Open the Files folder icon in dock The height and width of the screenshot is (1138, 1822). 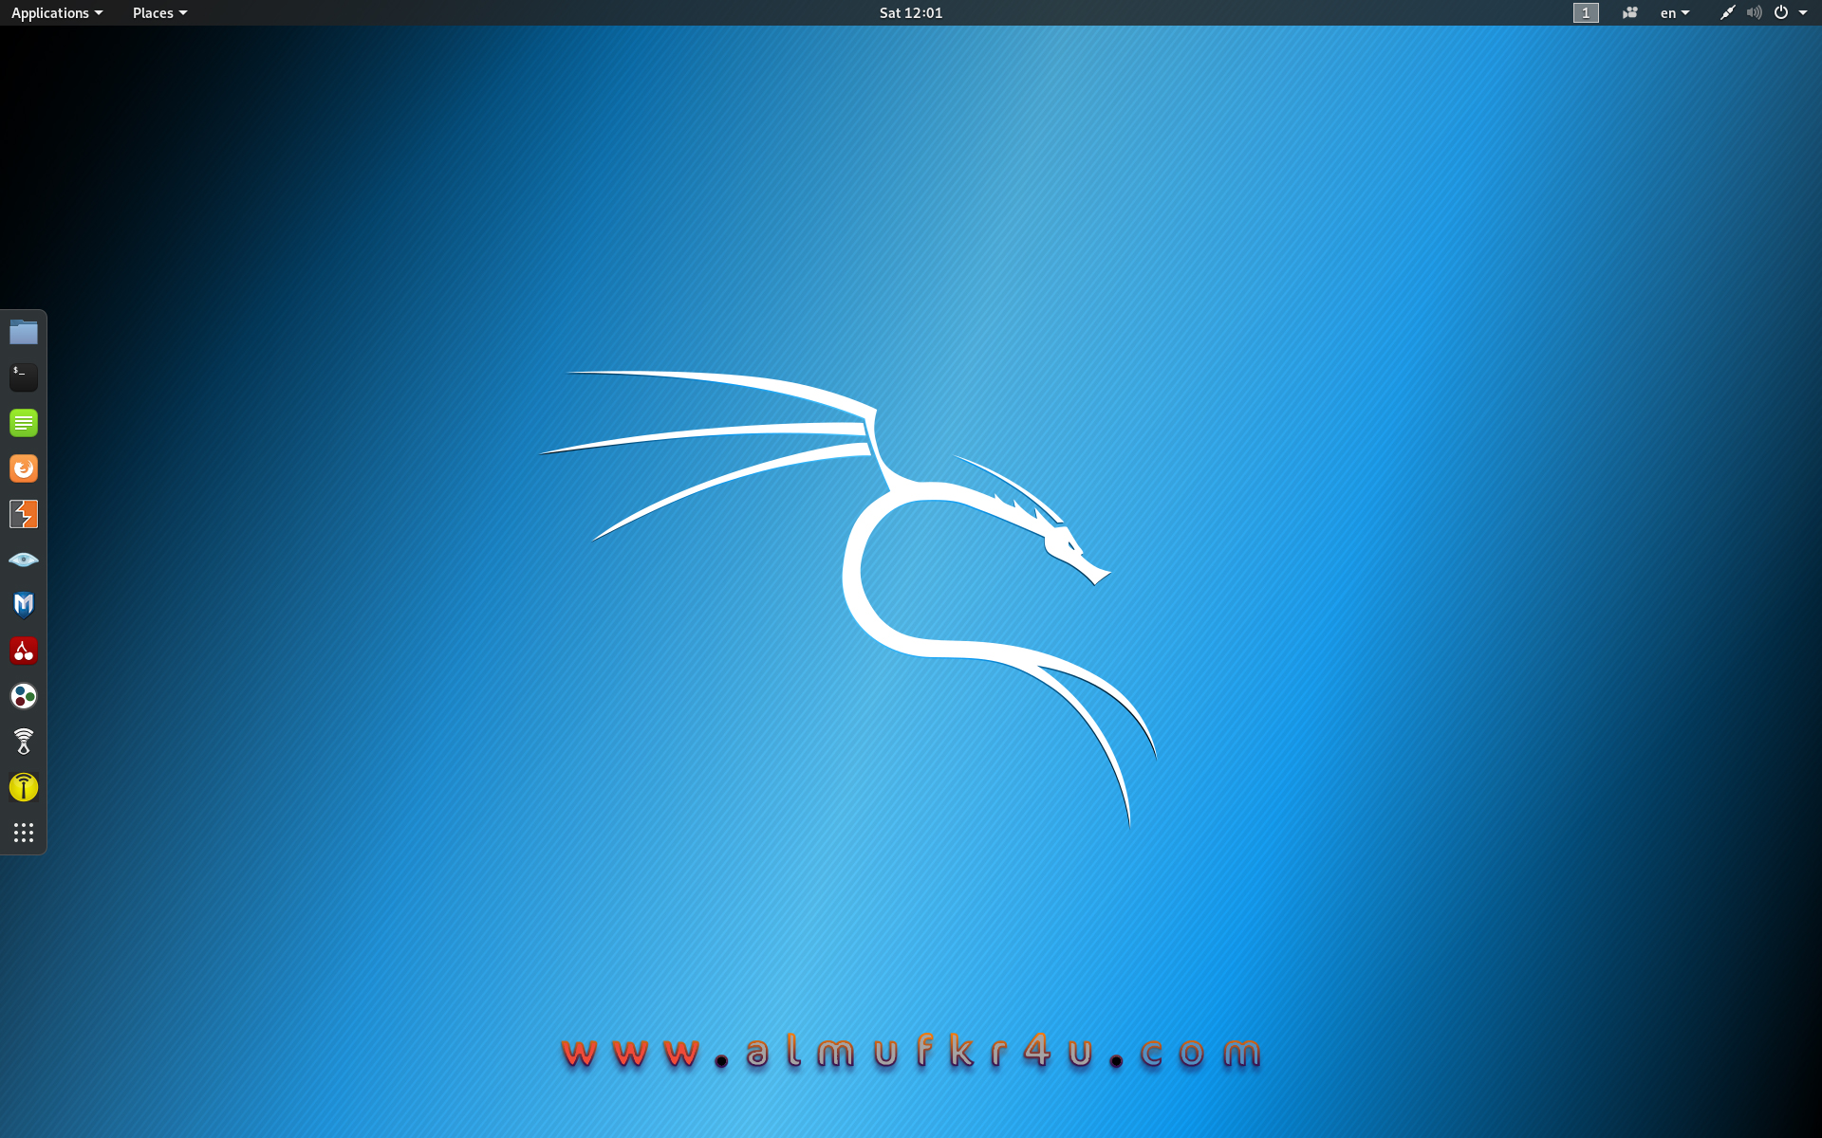(x=24, y=332)
